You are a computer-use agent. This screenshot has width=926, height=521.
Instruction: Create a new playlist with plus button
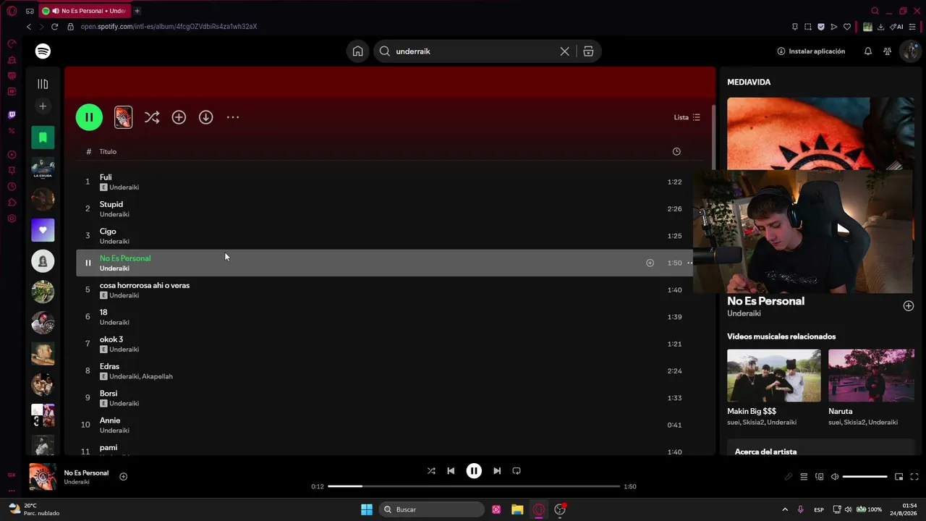[x=43, y=106]
